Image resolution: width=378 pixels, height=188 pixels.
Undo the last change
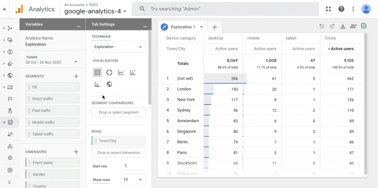[322, 26]
